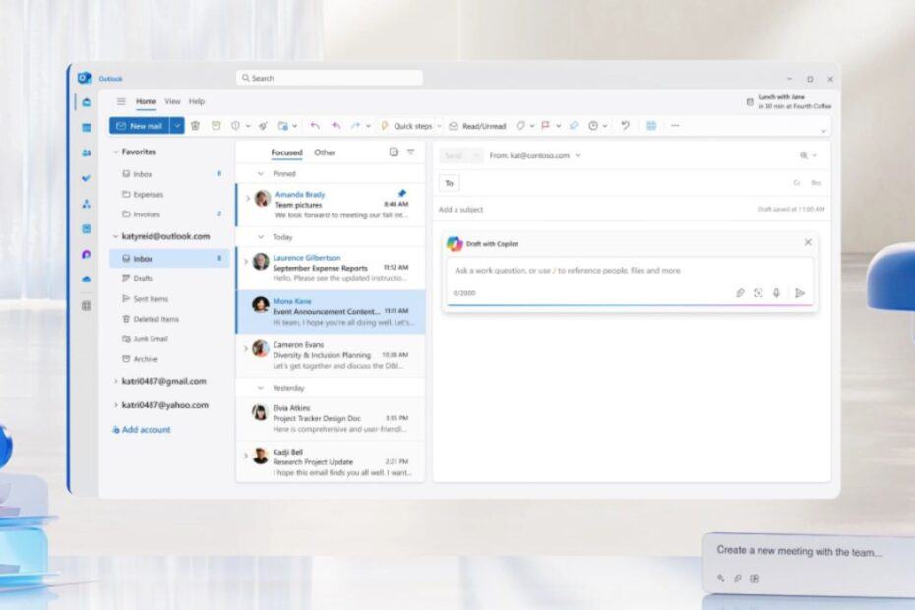This screenshot has height=610, width=915.
Task: Toggle pin on Amanda Brady's email
Action: (x=401, y=193)
